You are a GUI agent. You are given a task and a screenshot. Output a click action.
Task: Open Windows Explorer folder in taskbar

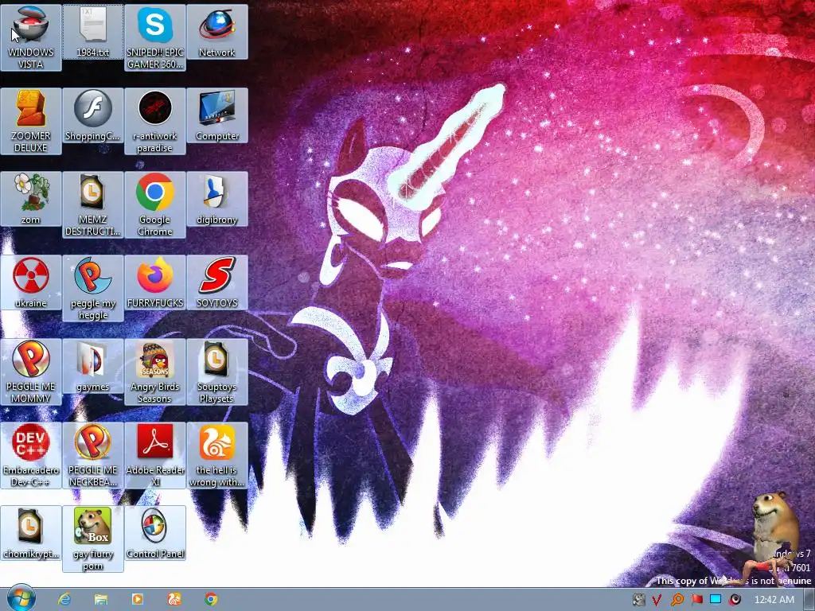coord(101,599)
